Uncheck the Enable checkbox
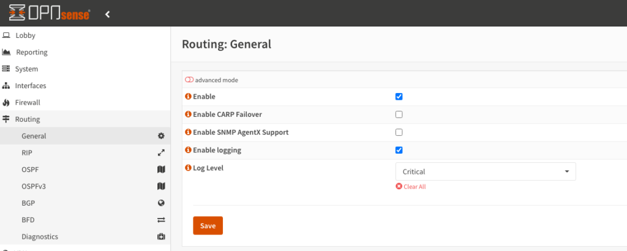 pos(399,97)
